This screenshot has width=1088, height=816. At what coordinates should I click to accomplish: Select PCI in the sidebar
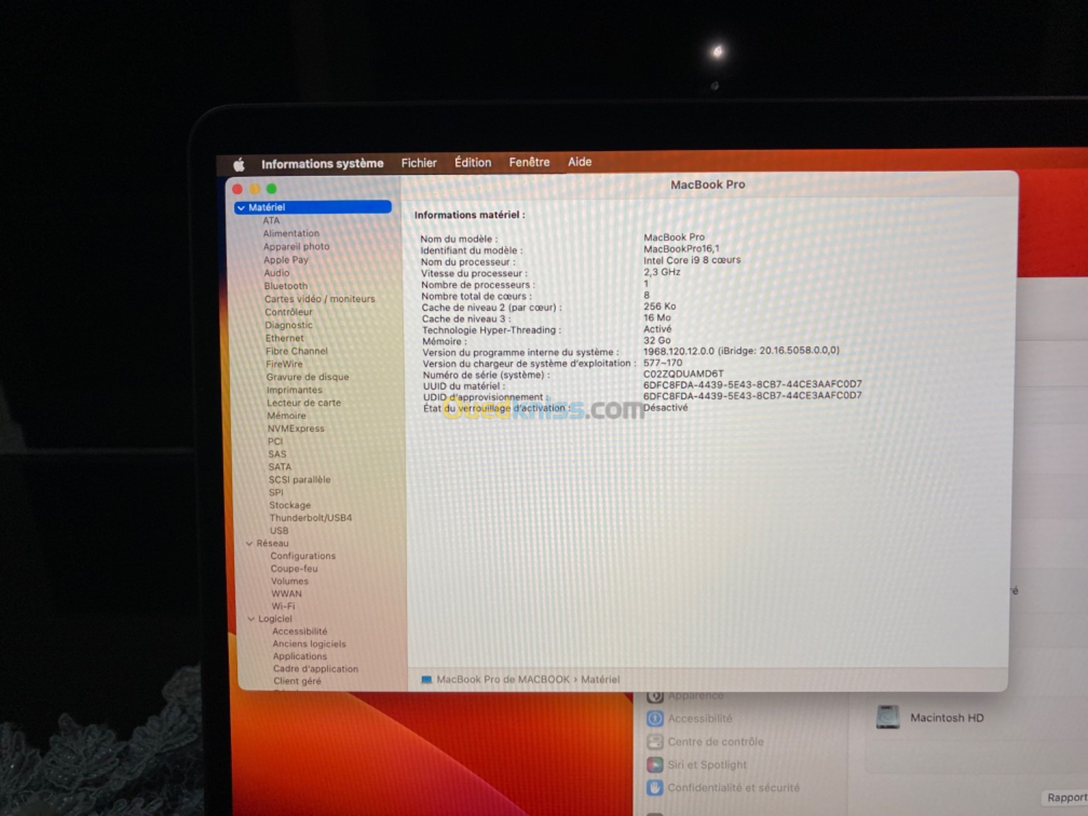pyautogui.click(x=275, y=441)
